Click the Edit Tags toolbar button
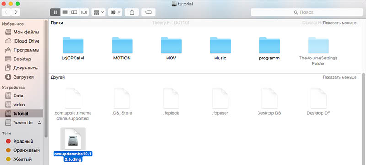 pyautogui.click(x=148, y=12)
